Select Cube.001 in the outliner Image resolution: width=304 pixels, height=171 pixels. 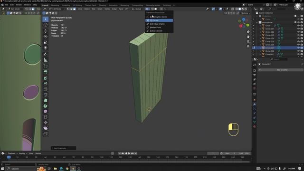pyautogui.click(x=269, y=54)
